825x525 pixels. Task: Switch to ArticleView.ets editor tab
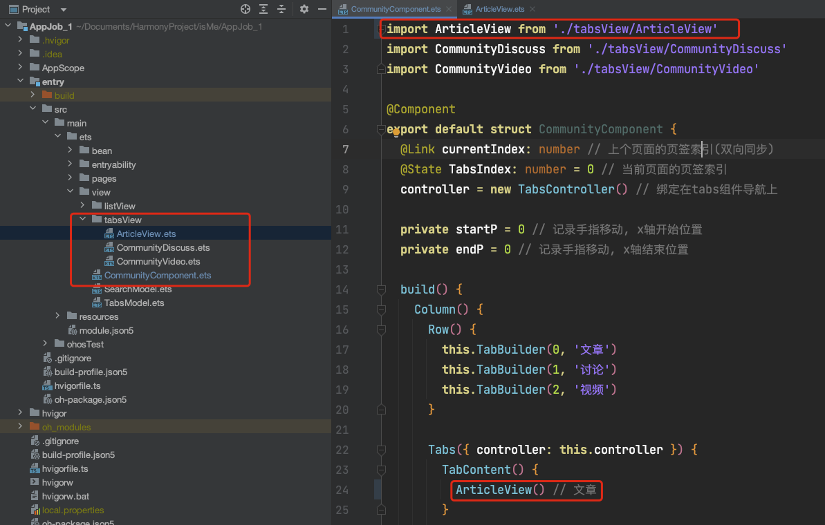pos(499,9)
